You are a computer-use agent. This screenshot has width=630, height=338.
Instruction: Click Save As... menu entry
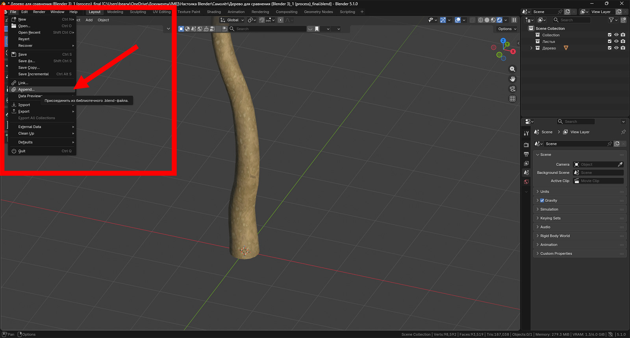(x=26, y=61)
